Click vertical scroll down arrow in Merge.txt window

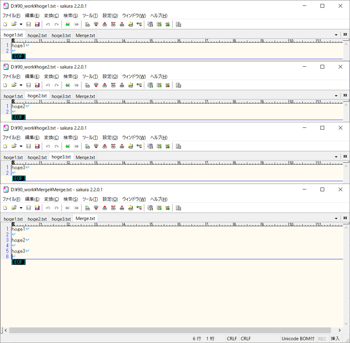(x=346, y=324)
